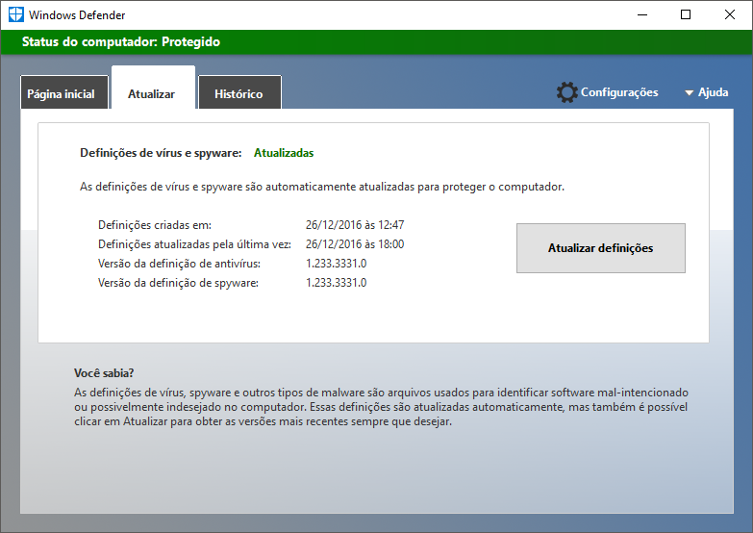The width and height of the screenshot is (753, 533).
Task: Select the date 26/12/2016 às 18:00
Action: 355,244
